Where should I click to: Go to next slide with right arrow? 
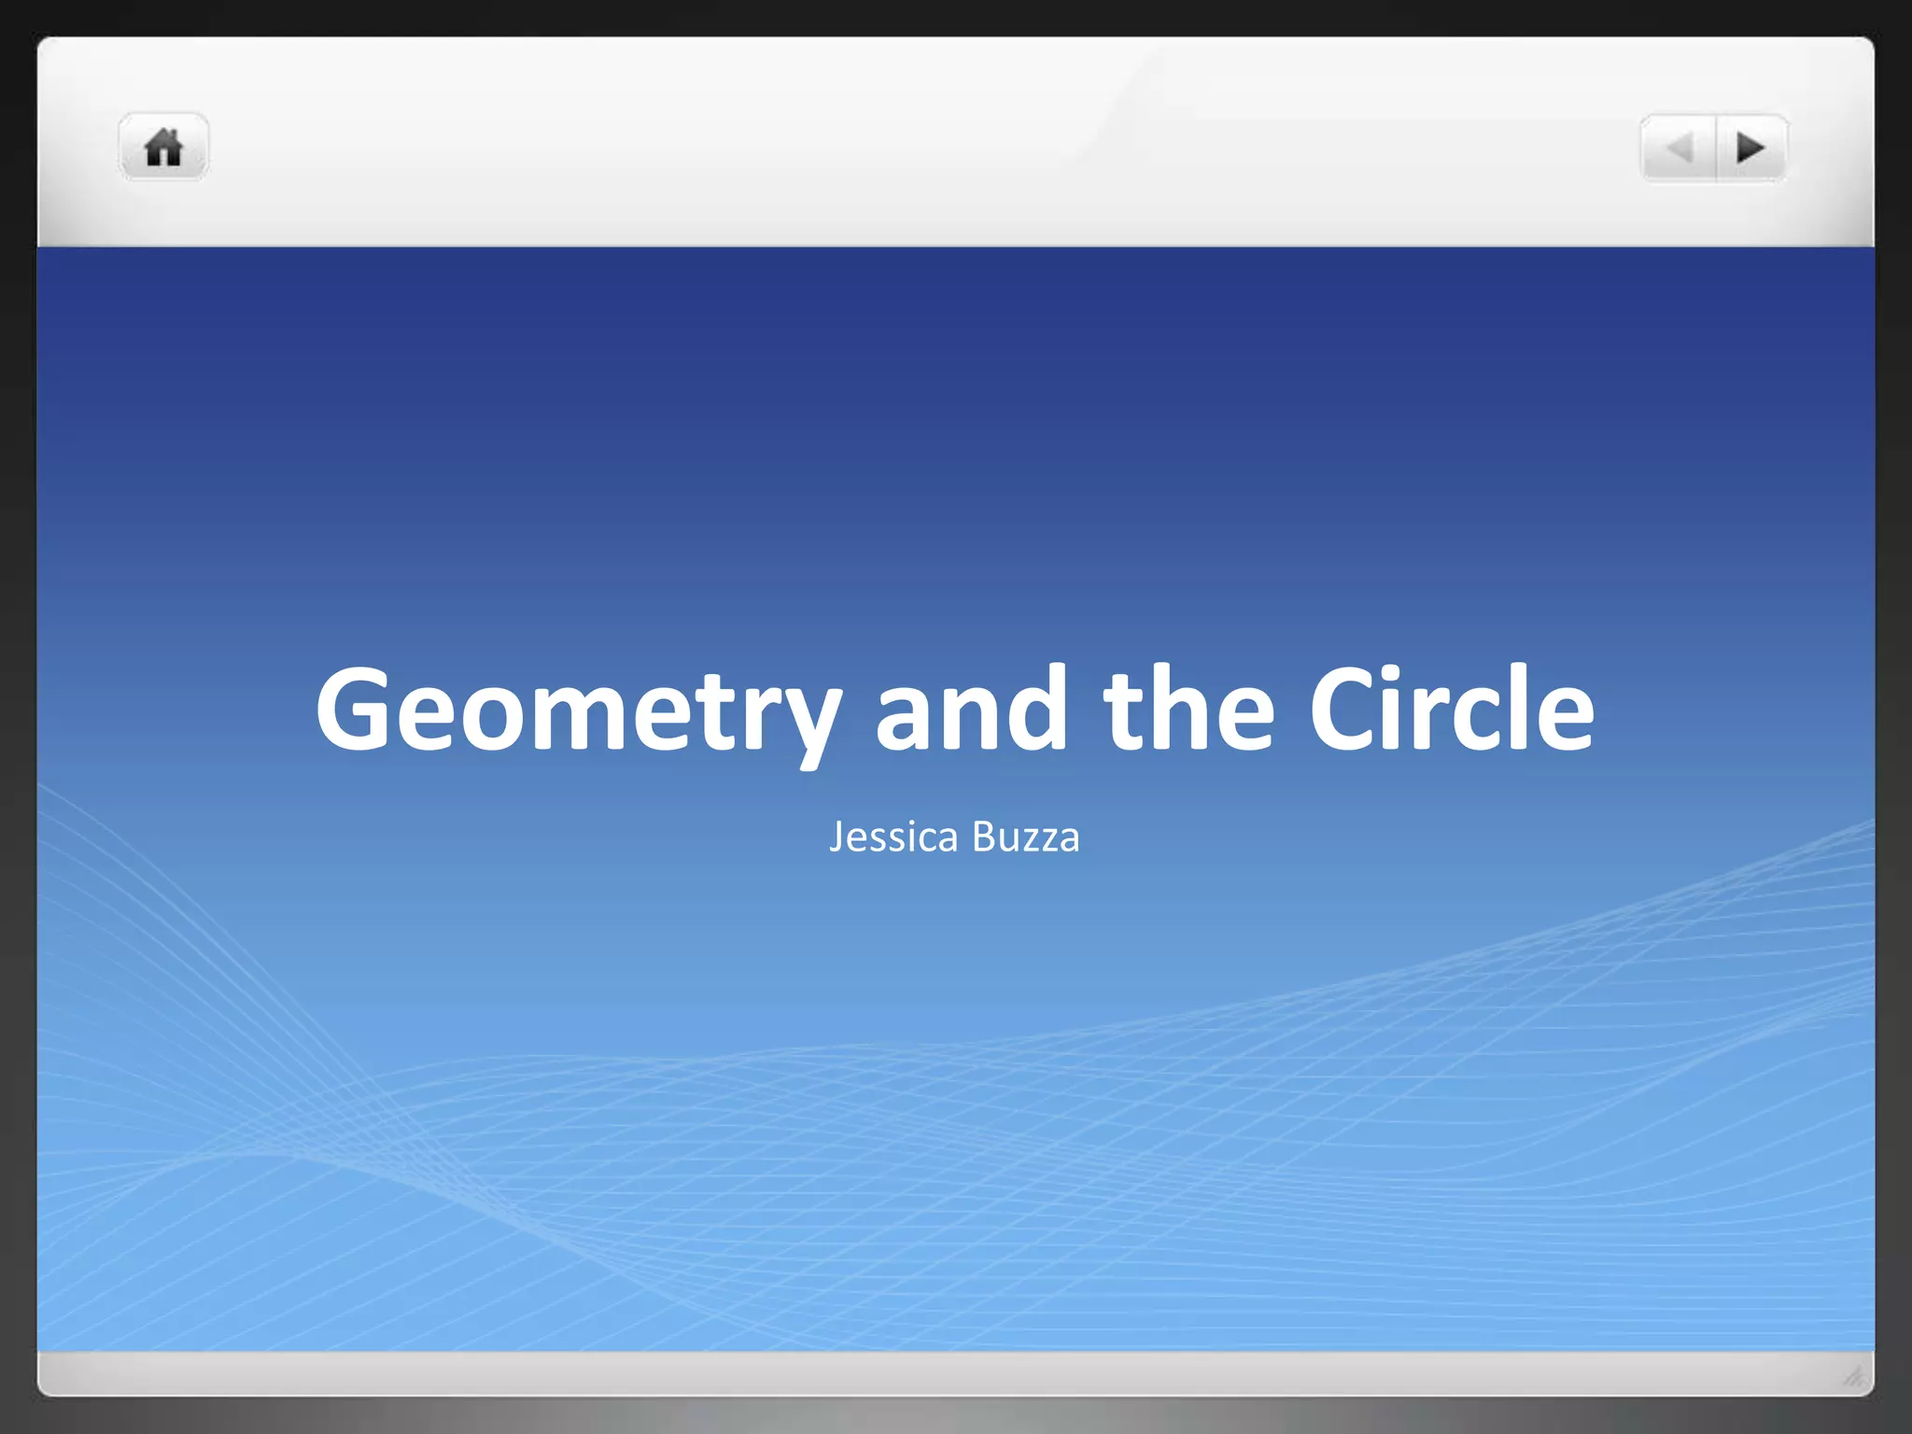pos(1750,148)
